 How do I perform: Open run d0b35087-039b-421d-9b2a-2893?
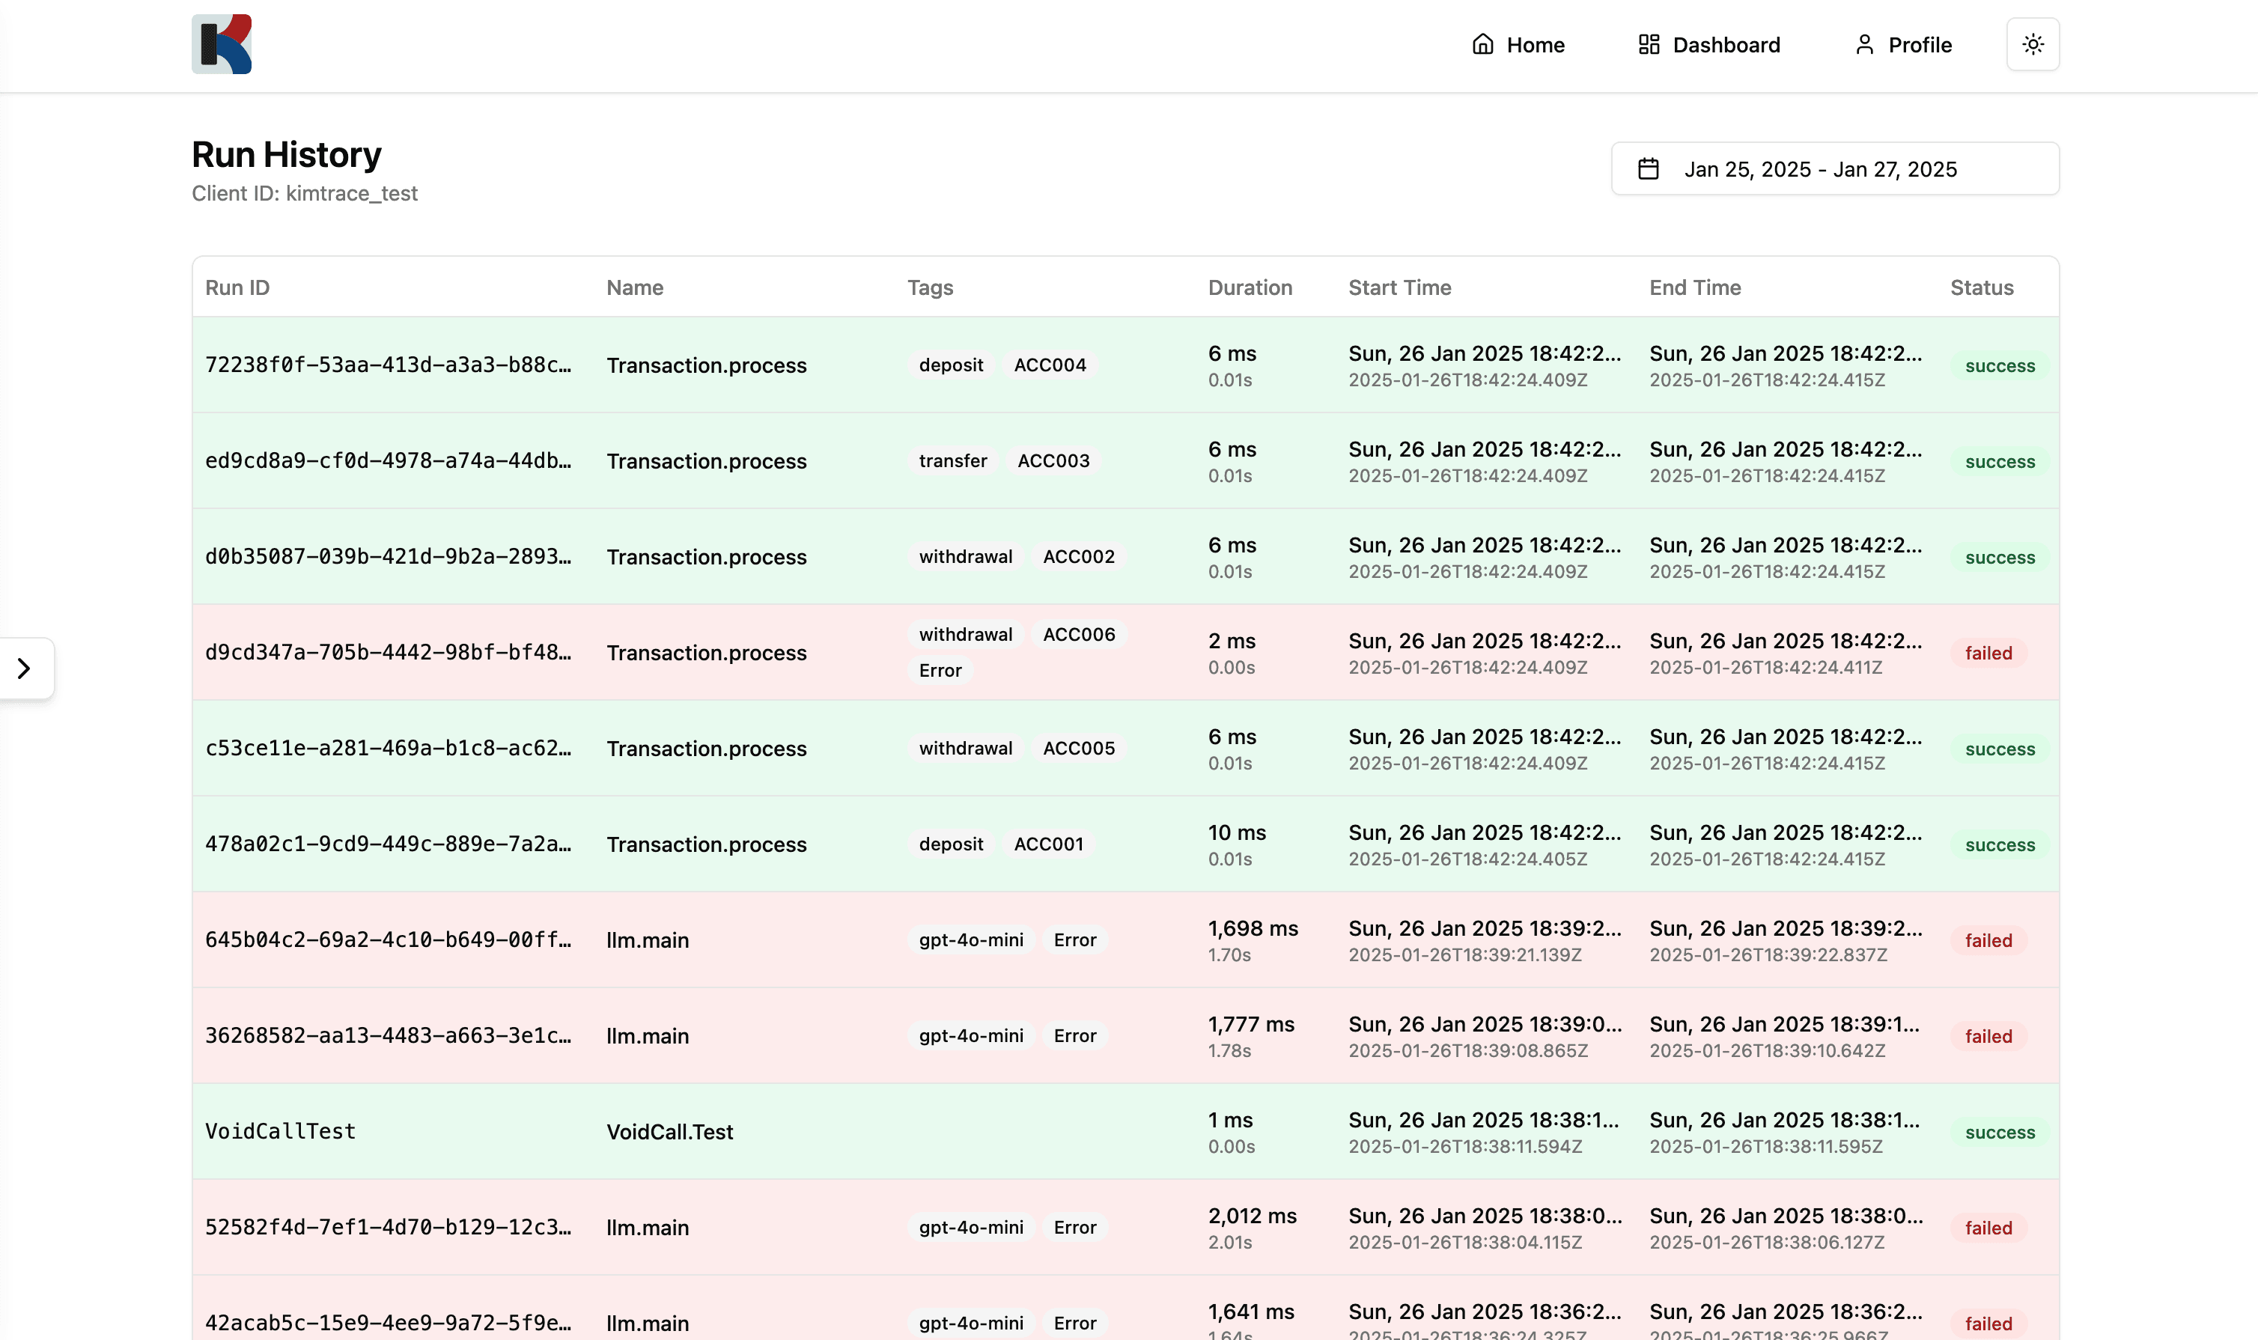[389, 556]
